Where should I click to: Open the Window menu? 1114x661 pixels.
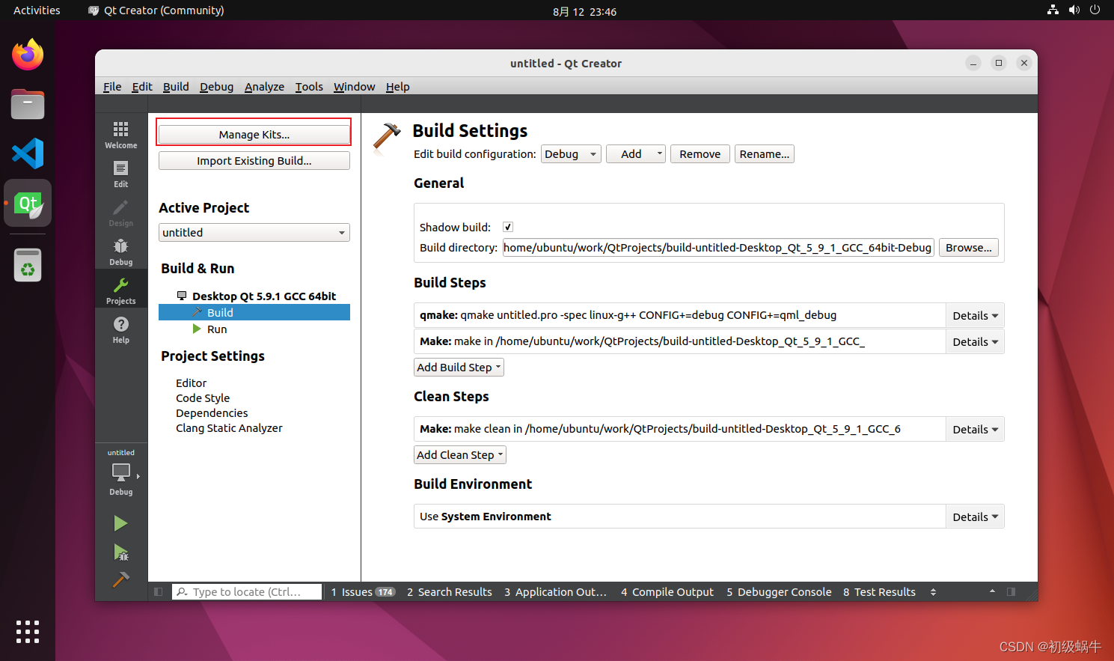[354, 87]
